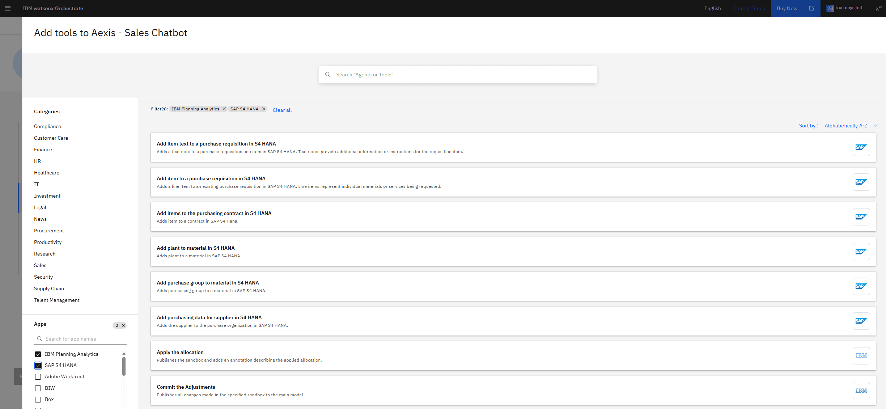Image resolution: width=886 pixels, height=409 pixels.
Task: Click the Clear all filters link
Action: coord(282,110)
